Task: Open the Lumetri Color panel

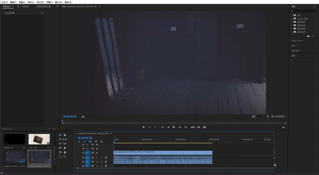Action: coord(297,41)
